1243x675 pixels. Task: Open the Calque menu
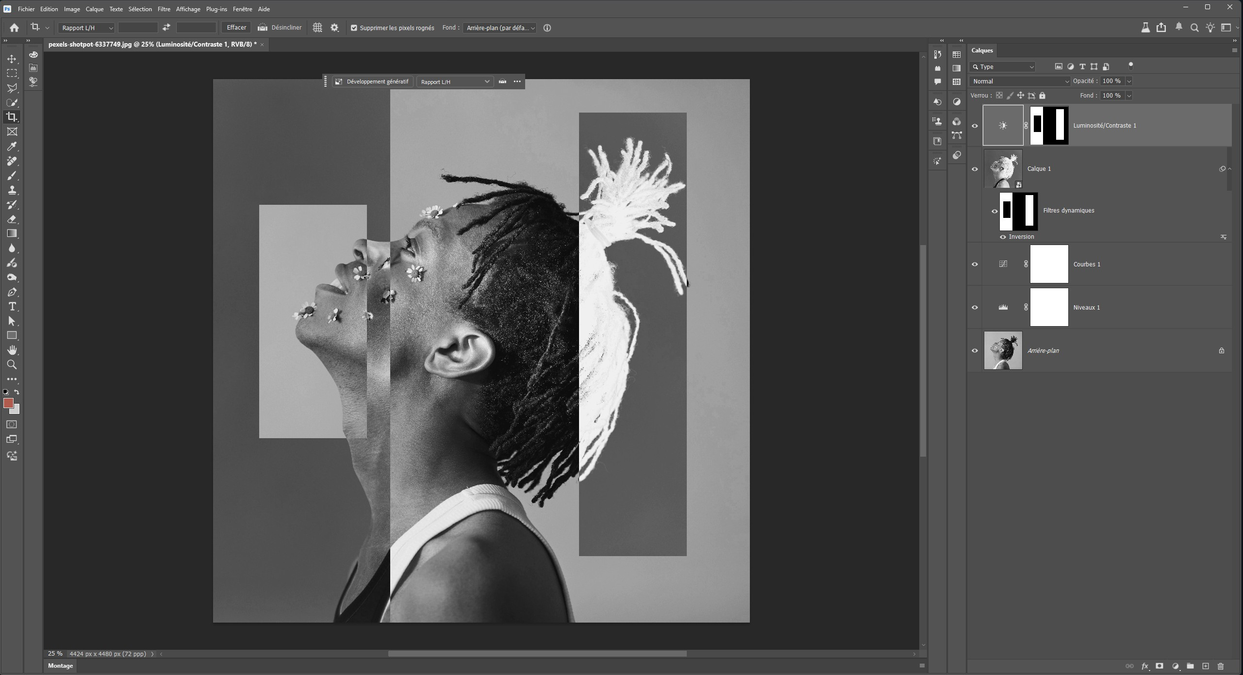(94, 9)
